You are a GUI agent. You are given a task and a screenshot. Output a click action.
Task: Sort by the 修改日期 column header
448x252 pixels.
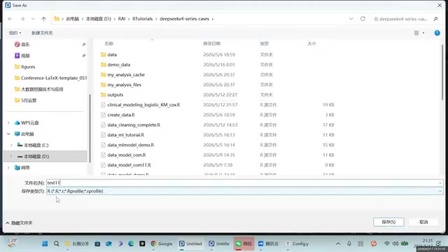click(x=211, y=43)
